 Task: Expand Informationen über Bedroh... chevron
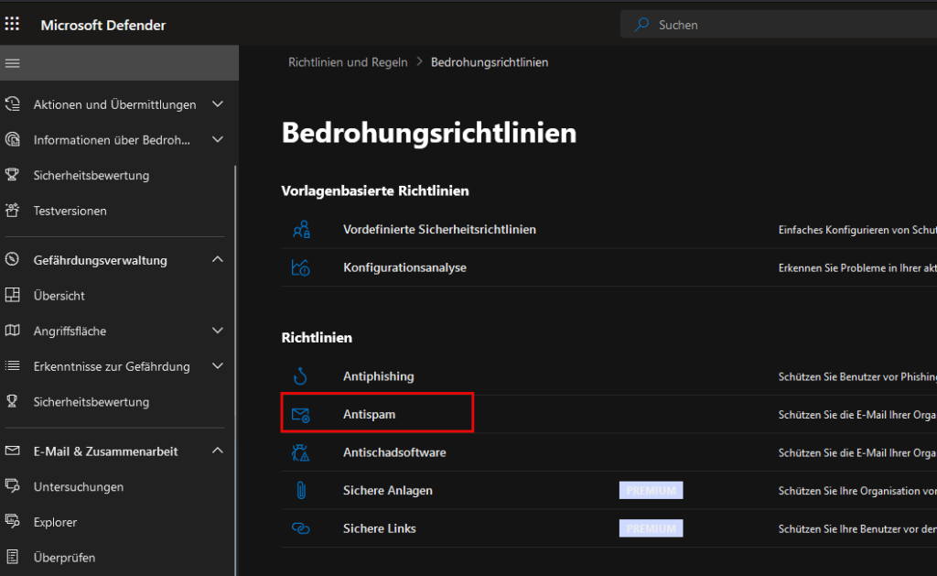click(x=218, y=139)
